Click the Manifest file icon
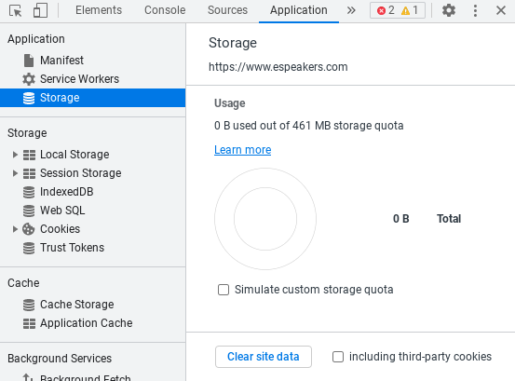515x381 pixels. [x=29, y=61]
